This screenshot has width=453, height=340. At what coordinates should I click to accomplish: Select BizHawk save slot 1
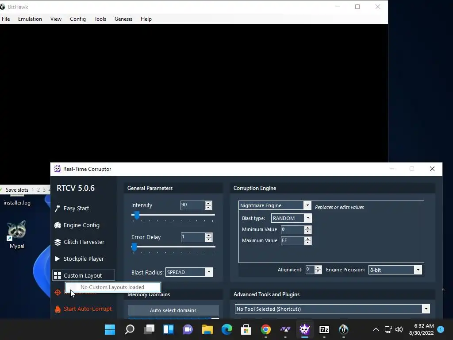tap(33, 189)
